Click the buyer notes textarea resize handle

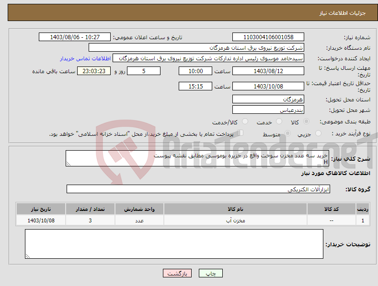[28, 256]
